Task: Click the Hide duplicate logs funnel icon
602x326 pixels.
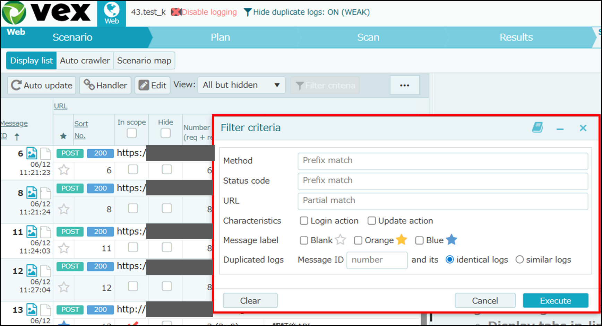Action: pos(248,12)
